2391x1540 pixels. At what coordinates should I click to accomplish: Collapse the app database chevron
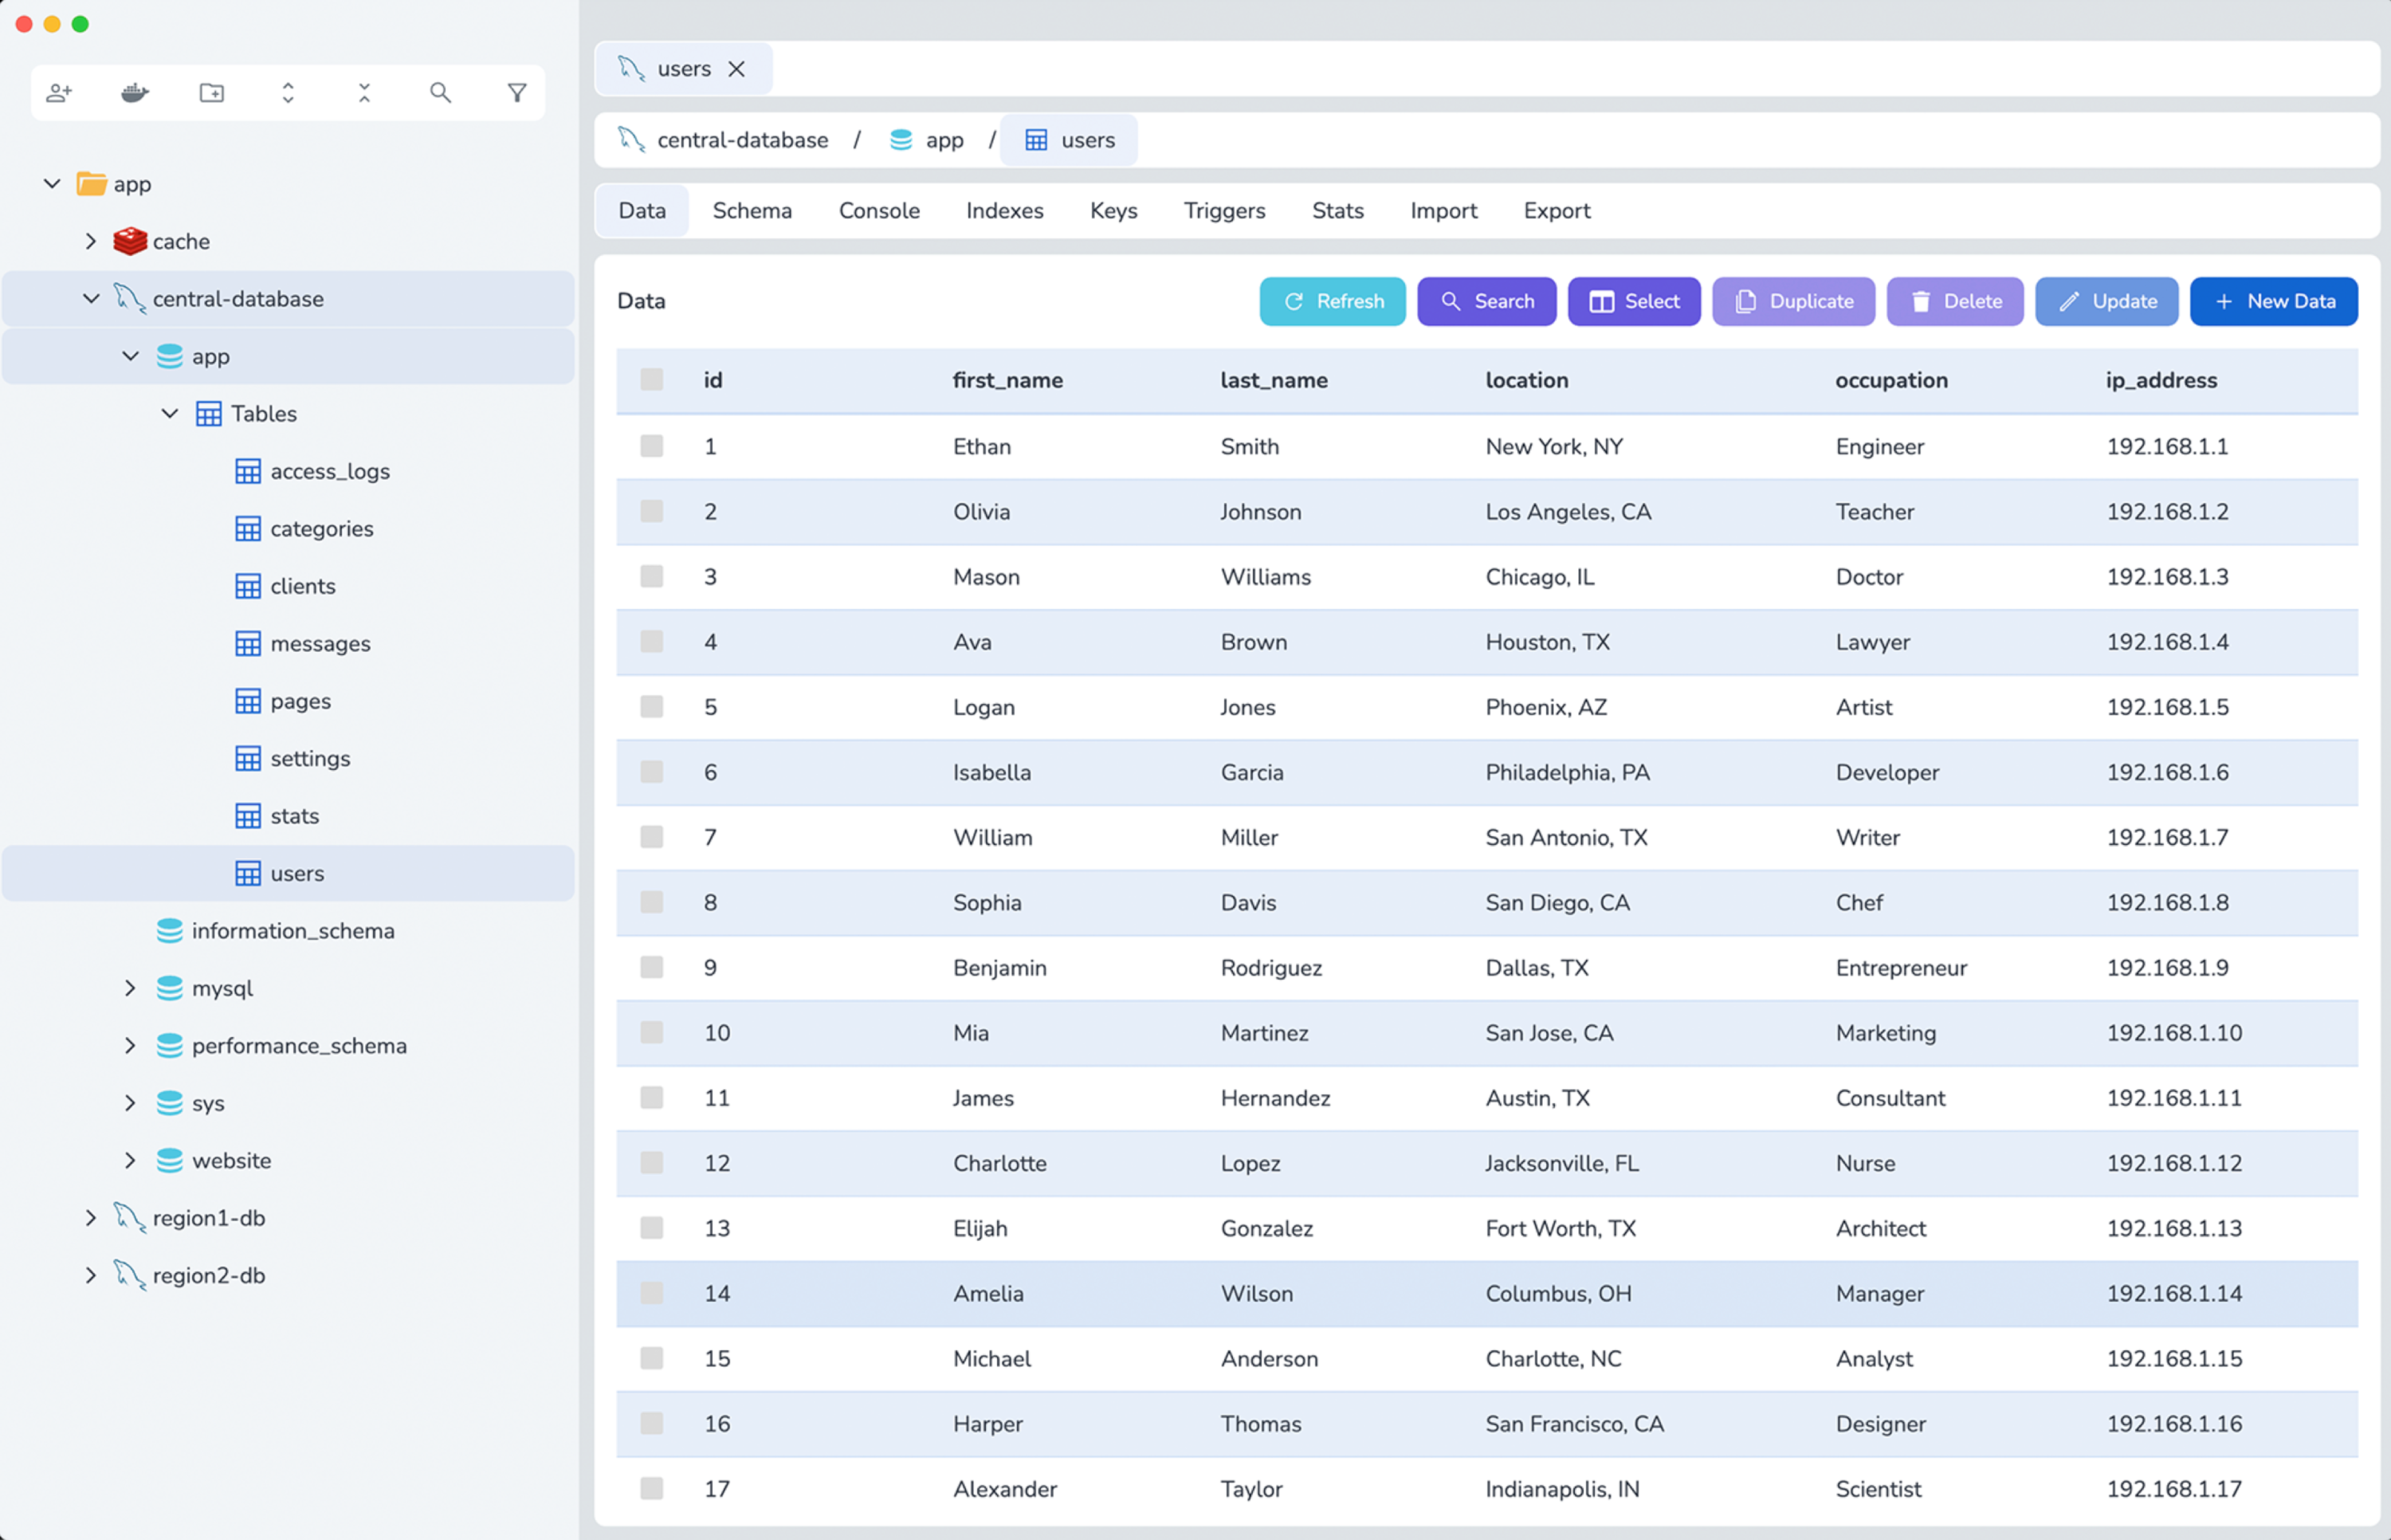(130, 356)
